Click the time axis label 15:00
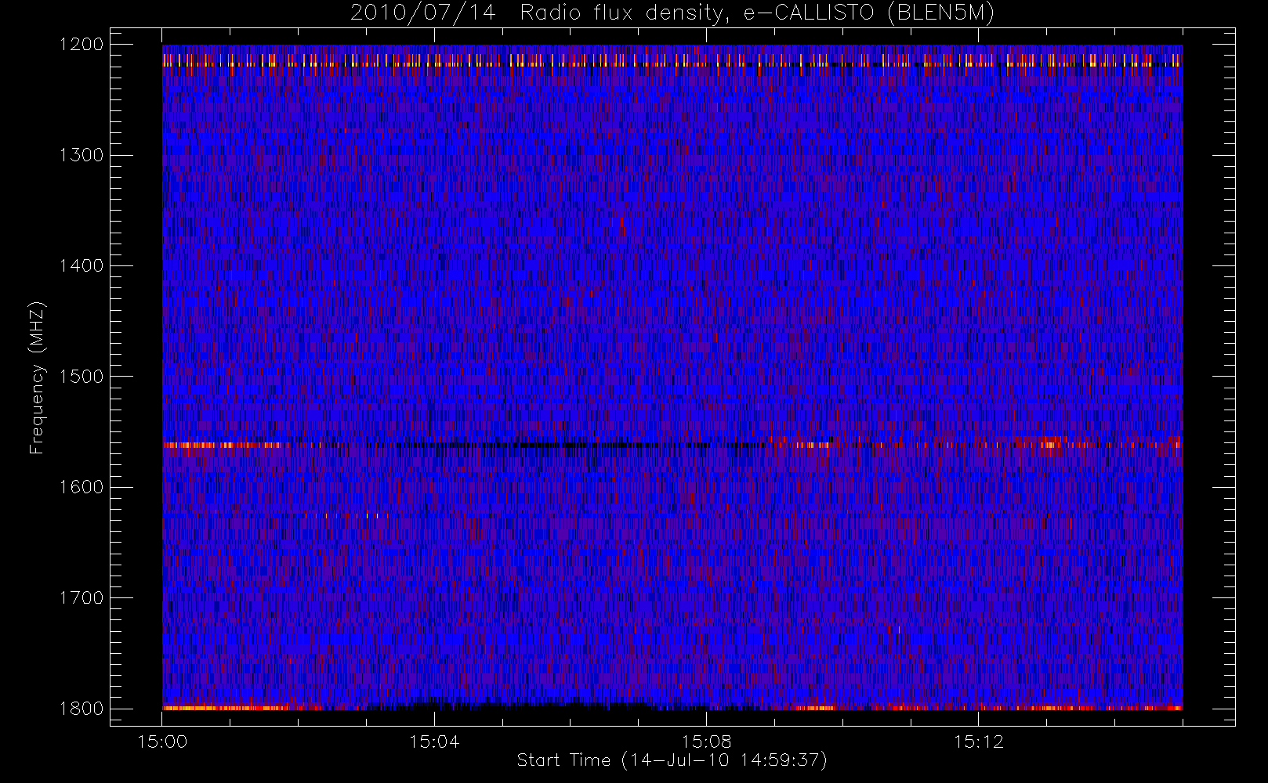Viewport: 1268px width, 783px height. click(x=162, y=742)
